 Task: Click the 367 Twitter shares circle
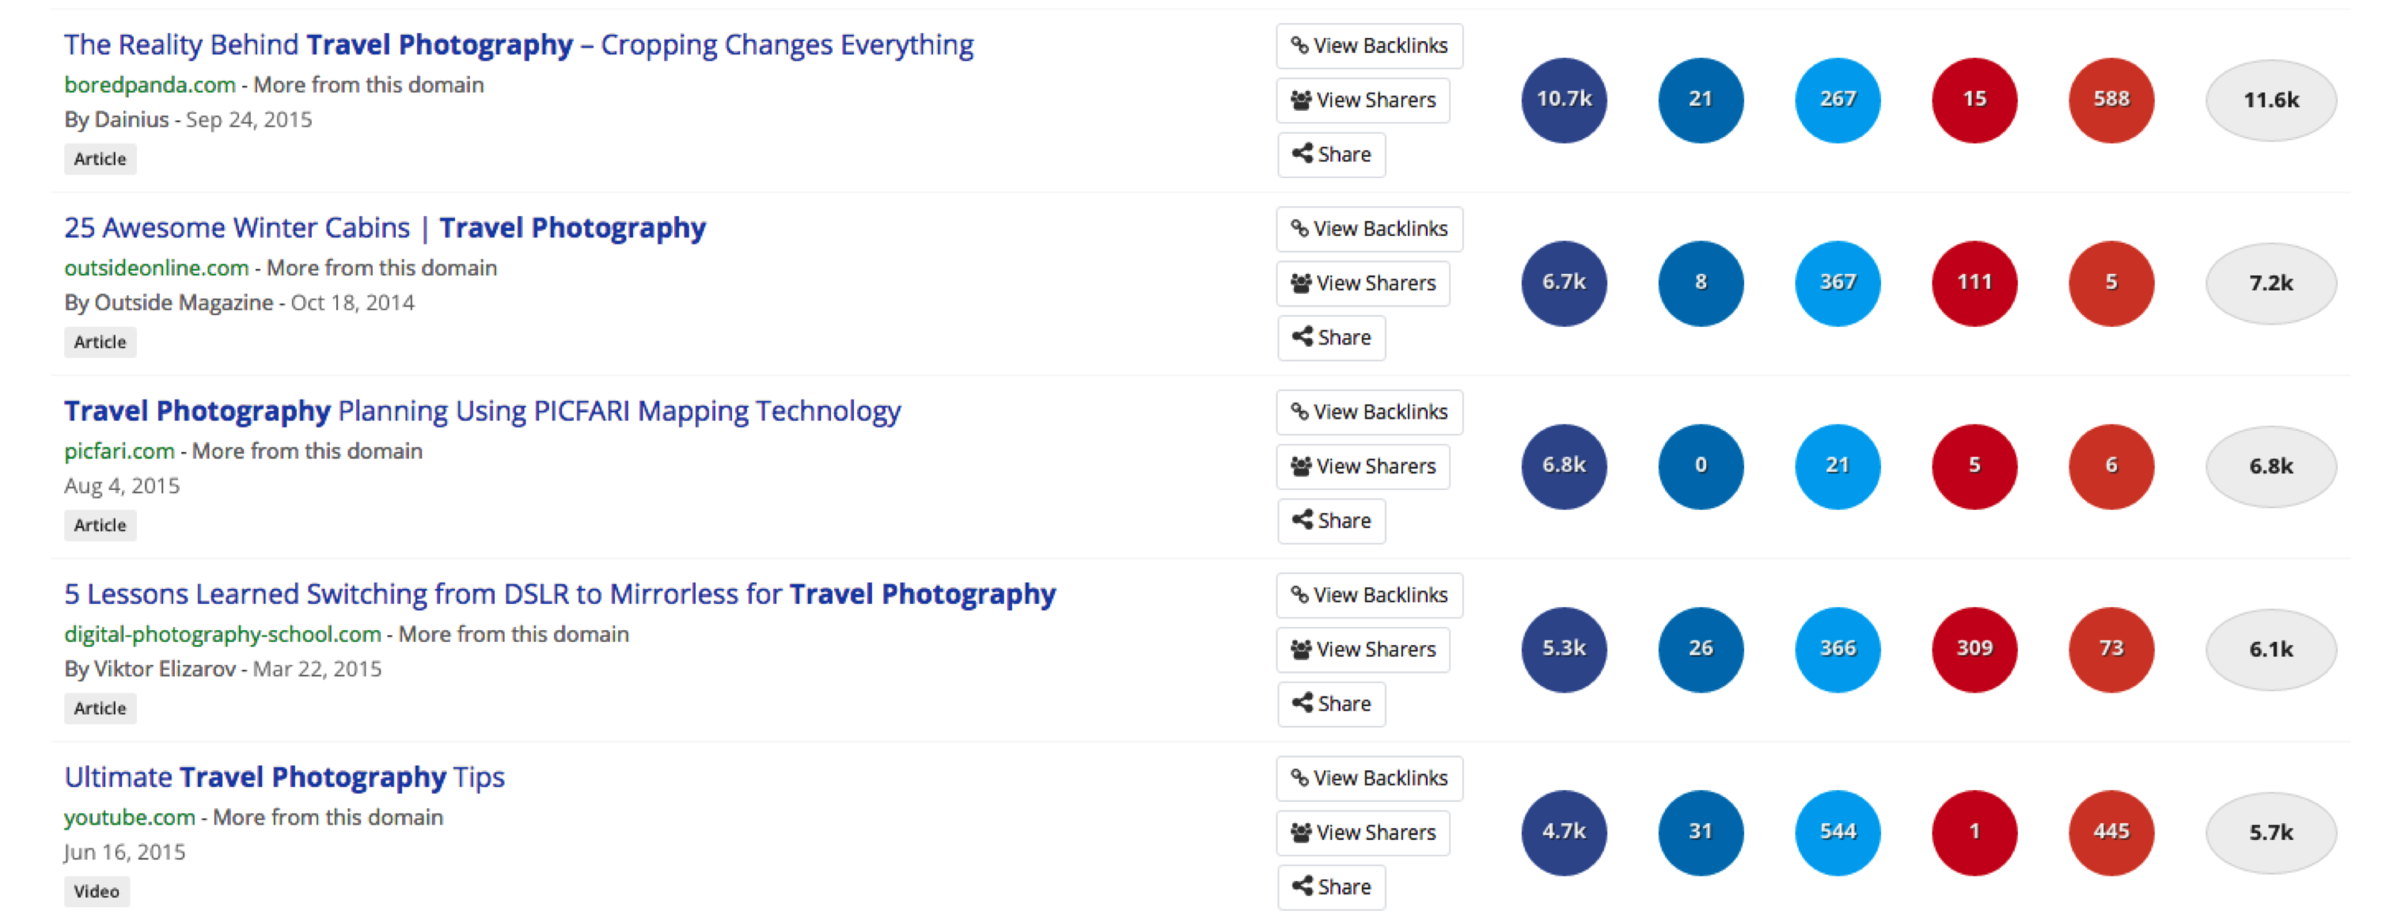pyautogui.click(x=1837, y=283)
